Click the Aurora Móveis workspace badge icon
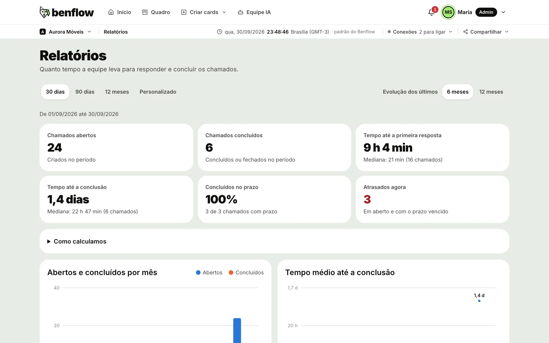The width and height of the screenshot is (549, 343). pos(43,32)
